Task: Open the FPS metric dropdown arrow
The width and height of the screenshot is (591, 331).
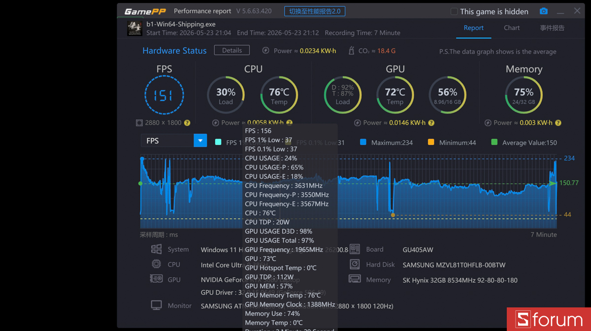Action: [x=200, y=141]
